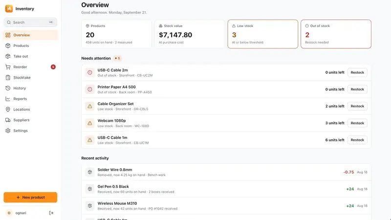Viewport: 391px width, 220px height.
Task: Click the activity icon for Gel Pen 0.5 Black
Action: point(90,189)
